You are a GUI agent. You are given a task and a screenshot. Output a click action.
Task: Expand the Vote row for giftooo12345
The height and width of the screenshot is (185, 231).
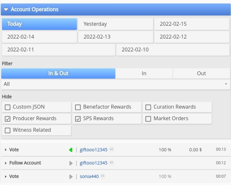click(5, 150)
